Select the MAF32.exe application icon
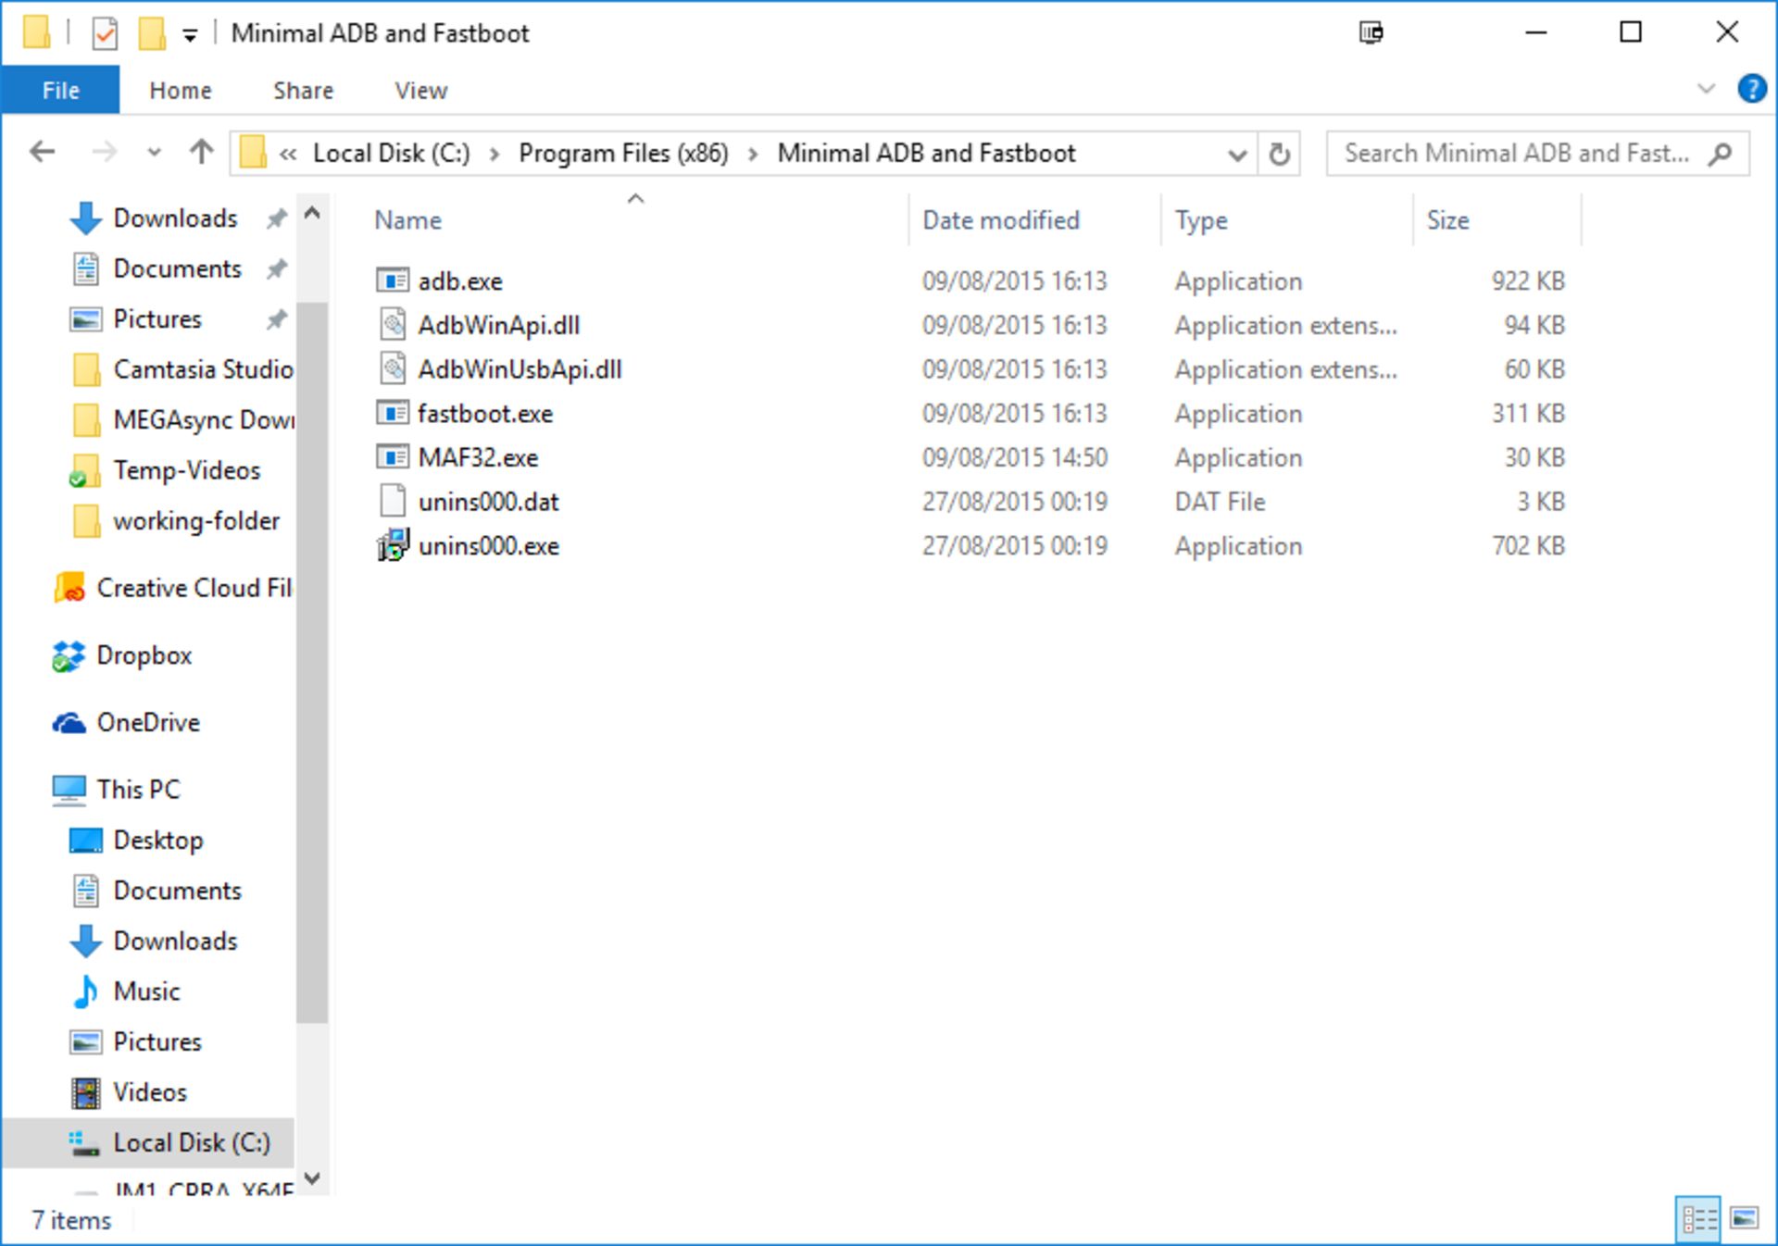1778x1246 pixels. tap(392, 457)
